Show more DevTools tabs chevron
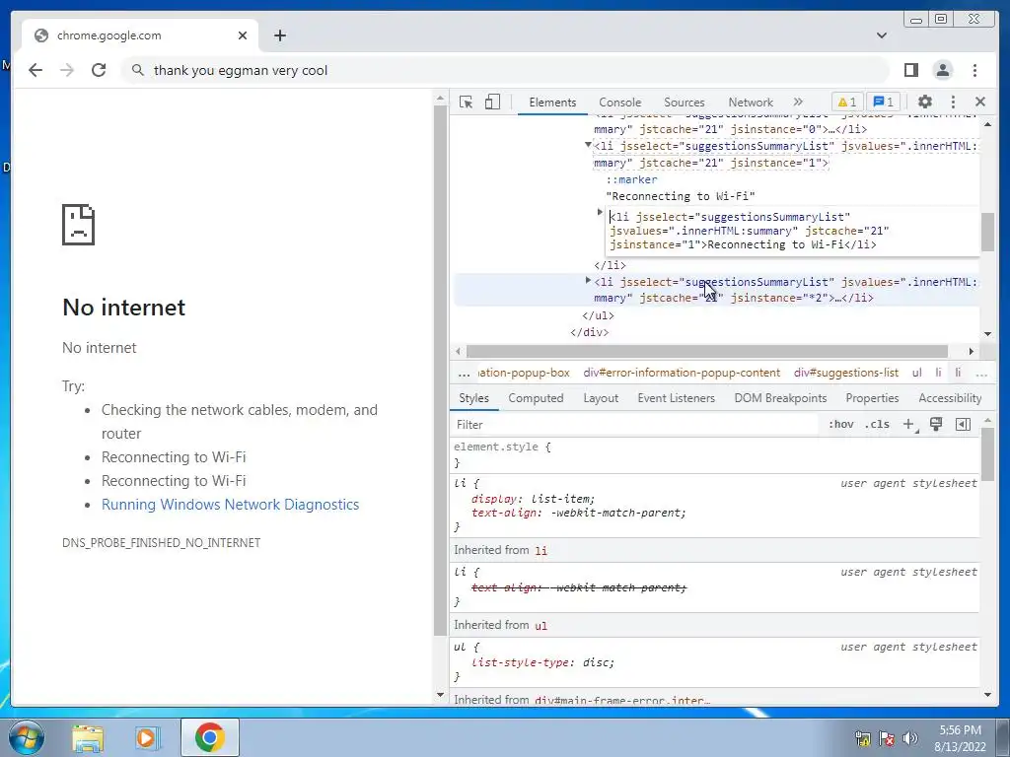Image resolution: width=1010 pixels, height=757 pixels. pyautogui.click(x=798, y=102)
